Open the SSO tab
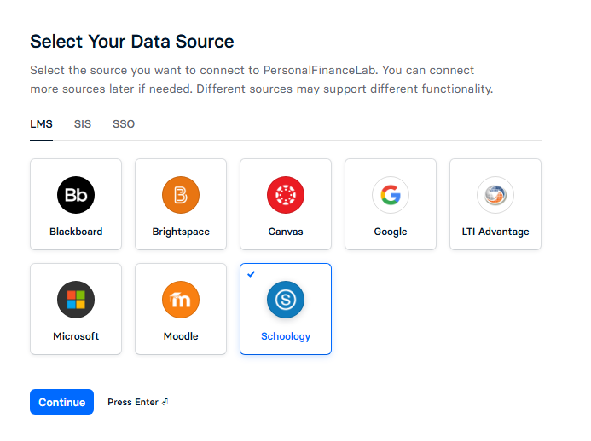The height and width of the screenshot is (441, 591). tap(124, 123)
